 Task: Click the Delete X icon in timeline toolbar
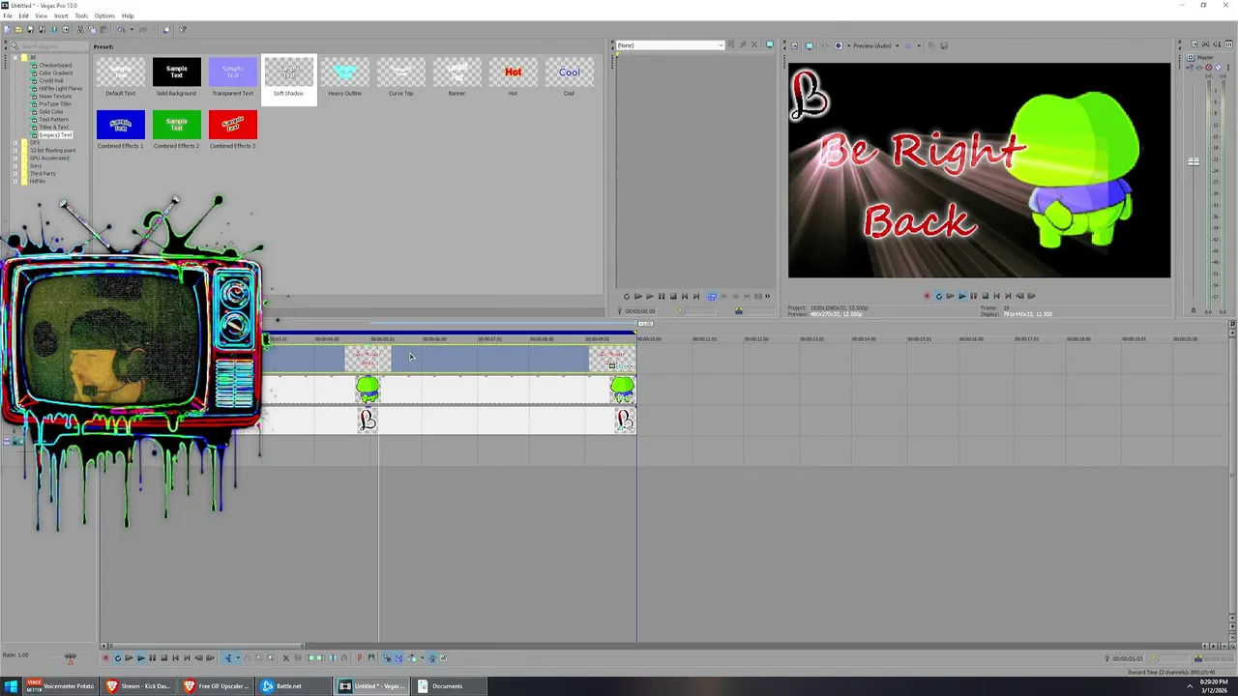285,658
